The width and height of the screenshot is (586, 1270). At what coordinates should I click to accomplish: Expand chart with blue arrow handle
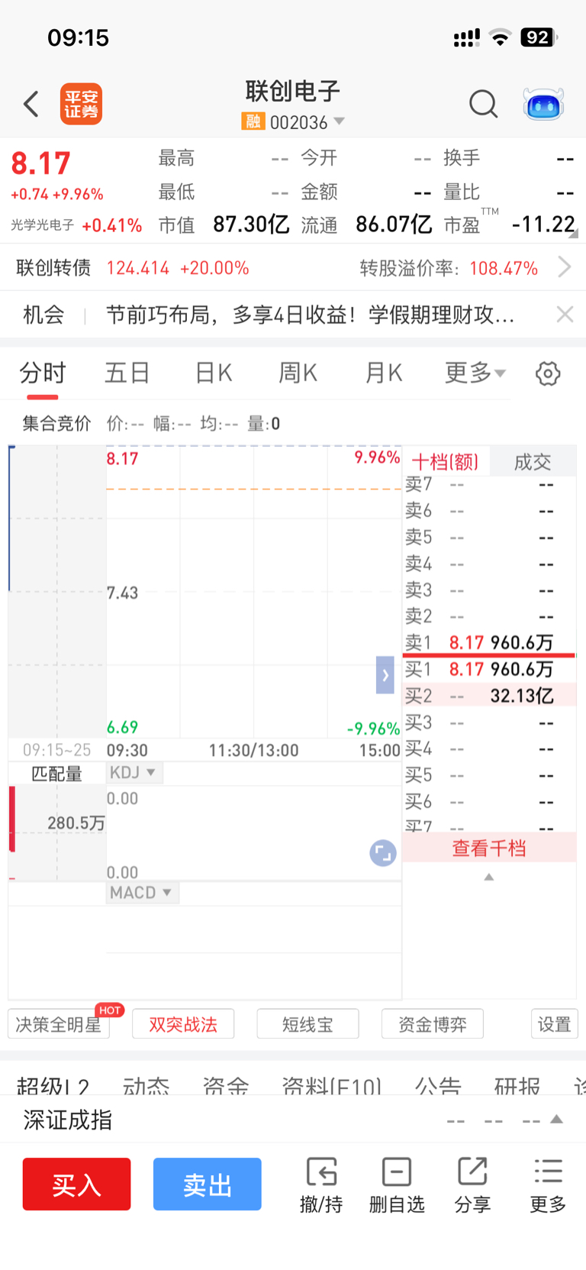pyautogui.click(x=385, y=675)
